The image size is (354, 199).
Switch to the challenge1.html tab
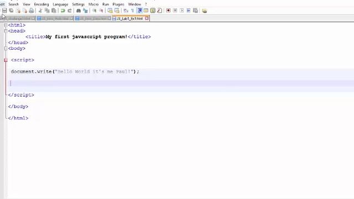point(18,18)
